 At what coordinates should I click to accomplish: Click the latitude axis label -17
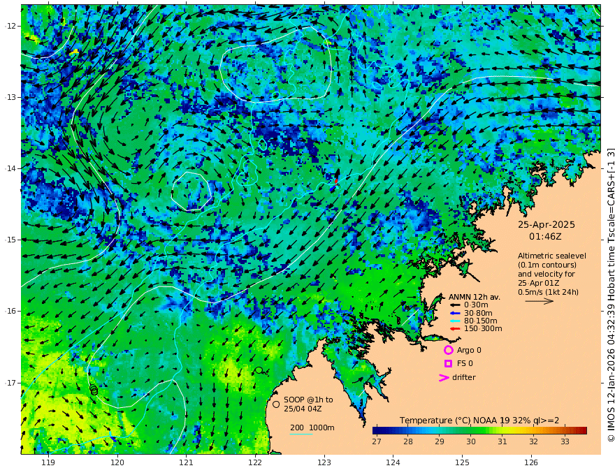(10, 383)
